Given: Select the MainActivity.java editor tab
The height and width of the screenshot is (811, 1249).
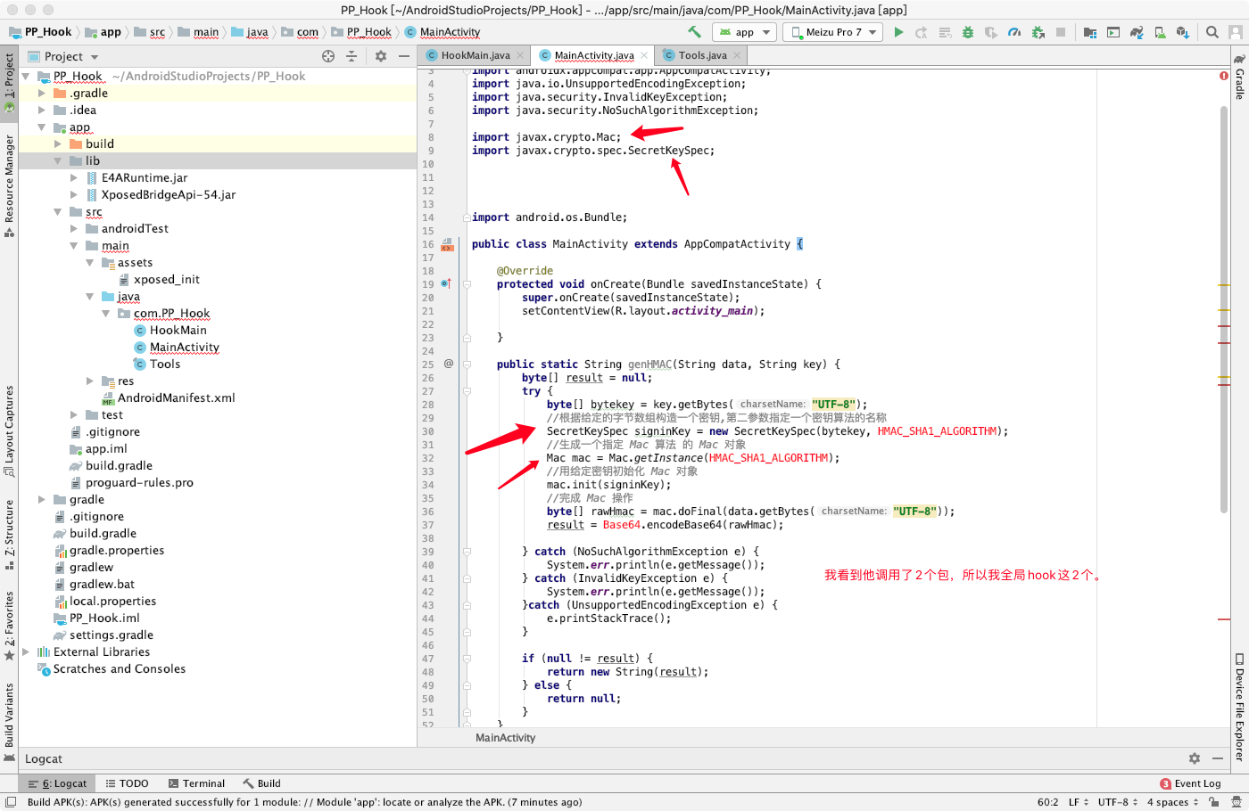Looking at the screenshot, I should click(x=593, y=55).
